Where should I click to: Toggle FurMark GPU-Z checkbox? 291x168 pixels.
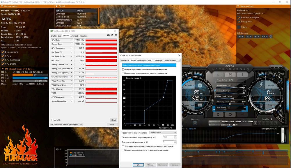(x=3, y=56)
